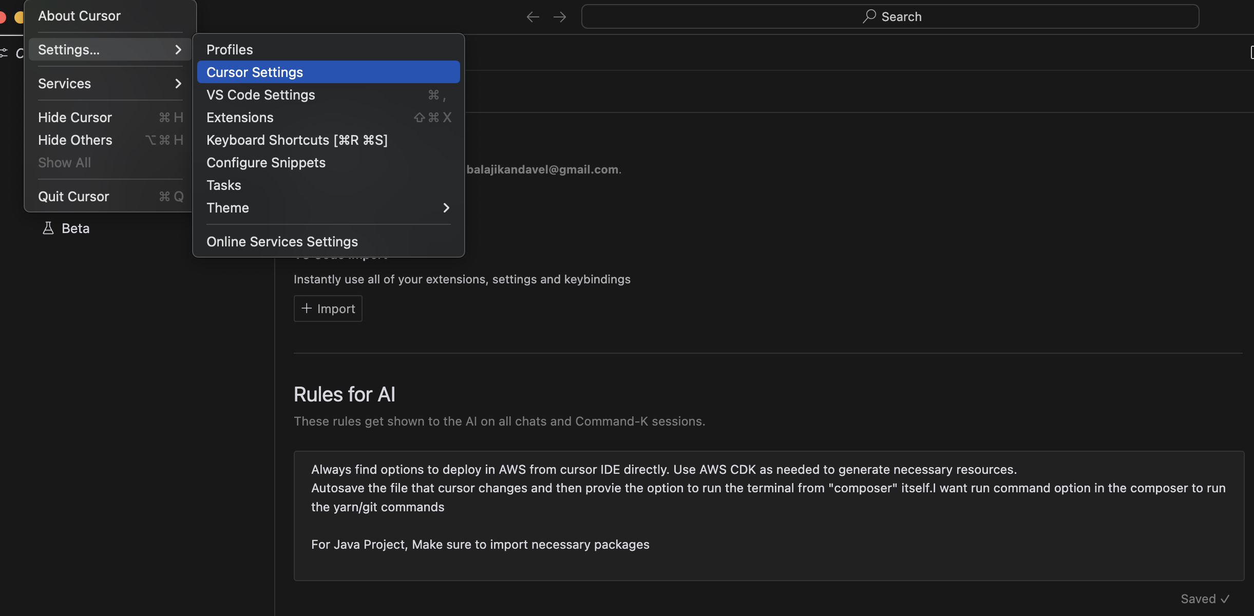Click the Saved status indicator
This screenshot has height=616, width=1254.
[1205, 599]
